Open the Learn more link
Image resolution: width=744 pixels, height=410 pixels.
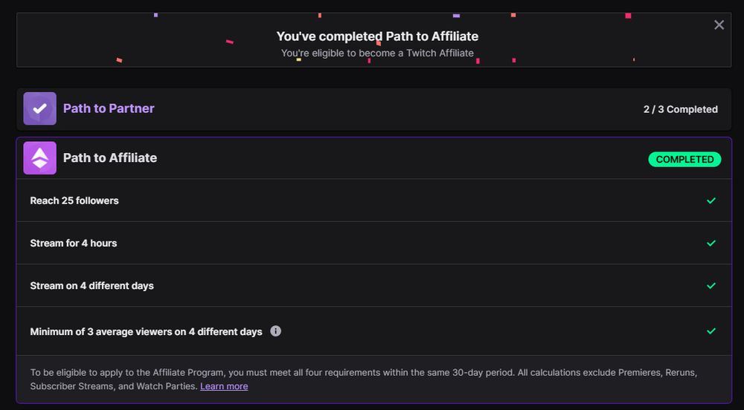click(224, 386)
